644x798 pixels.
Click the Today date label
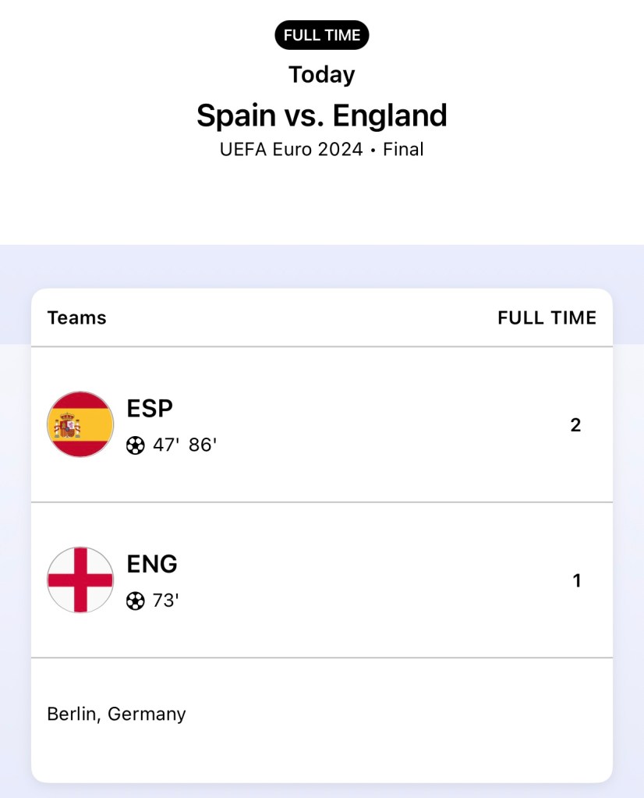322,75
